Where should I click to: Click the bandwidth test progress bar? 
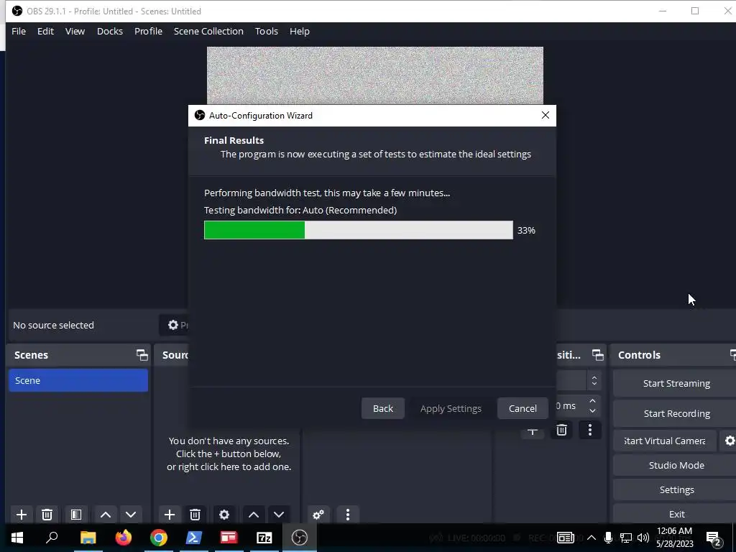(359, 230)
